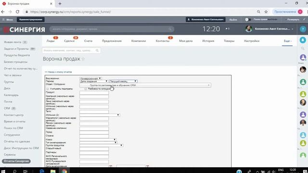Viewport: 308px width, 173px height.
Task: Click the user avatar photo in the header
Action: coord(249,29)
